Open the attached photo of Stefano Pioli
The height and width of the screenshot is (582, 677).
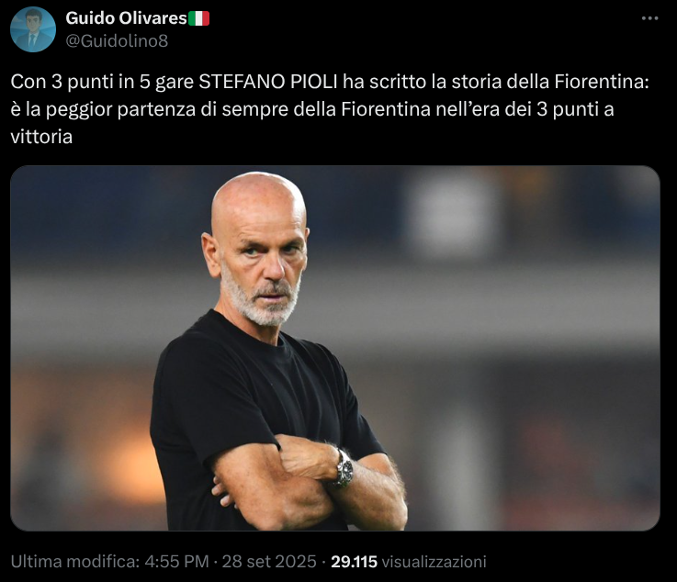(335, 348)
